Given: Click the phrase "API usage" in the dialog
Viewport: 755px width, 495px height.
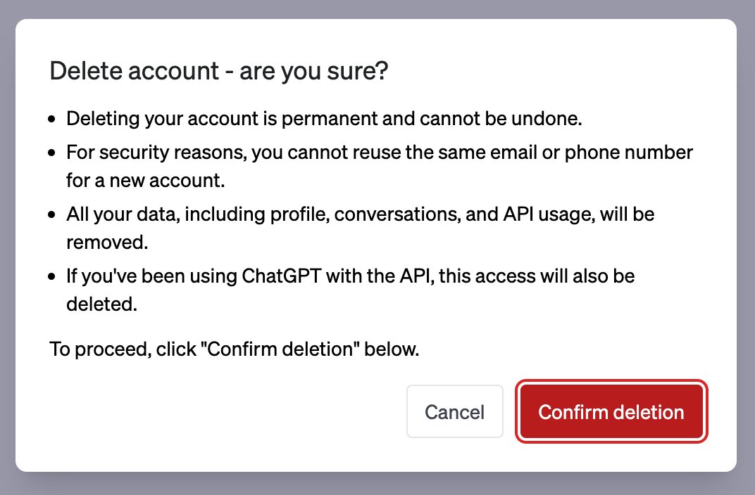Looking at the screenshot, I should [x=549, y=214].
